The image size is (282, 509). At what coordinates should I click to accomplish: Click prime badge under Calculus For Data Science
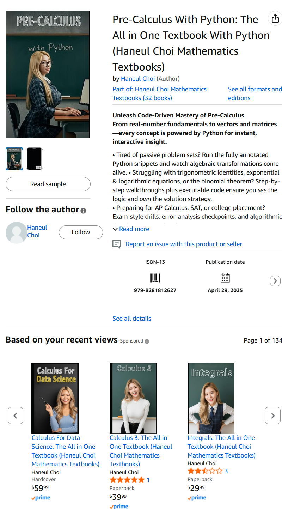click(x=41, y=498)
